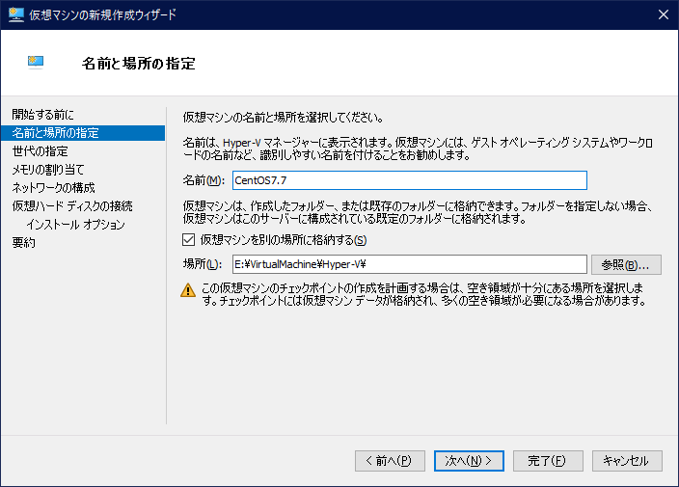Open folder browser with 参照(B)... button
The width and height of the screenshot is (679, 487).
click(x=626, y=264)
